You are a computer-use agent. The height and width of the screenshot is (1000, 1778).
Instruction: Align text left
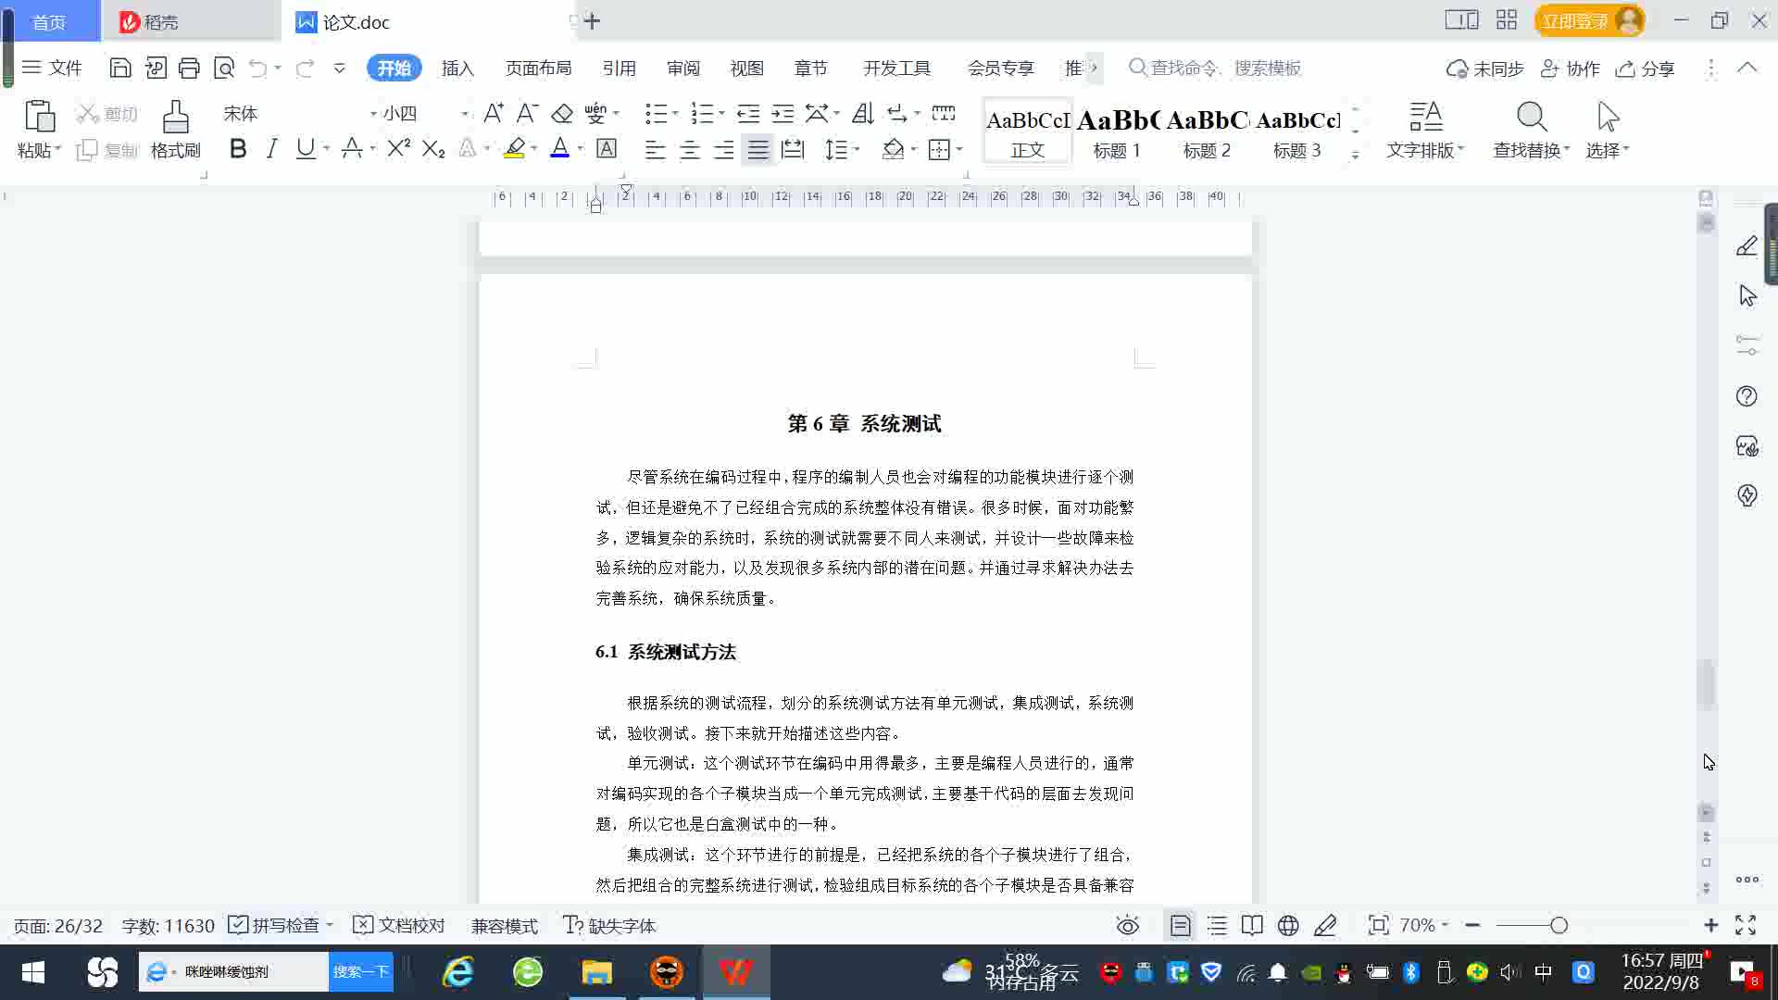(655, 148)
